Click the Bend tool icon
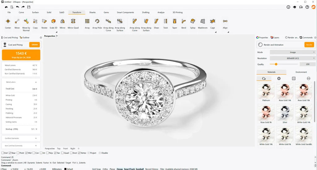The image size is (317, 170). click(x=184, y=21)
